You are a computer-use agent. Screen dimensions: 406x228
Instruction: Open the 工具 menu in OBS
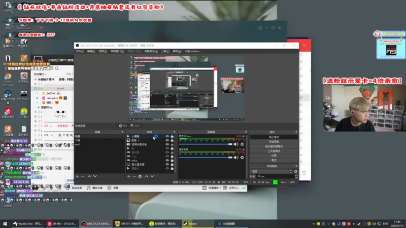(165, 51)
